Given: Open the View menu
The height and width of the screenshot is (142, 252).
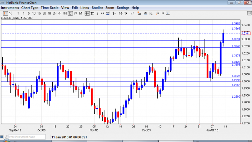Looking at the screenshot, I should (x=65, y=8).
